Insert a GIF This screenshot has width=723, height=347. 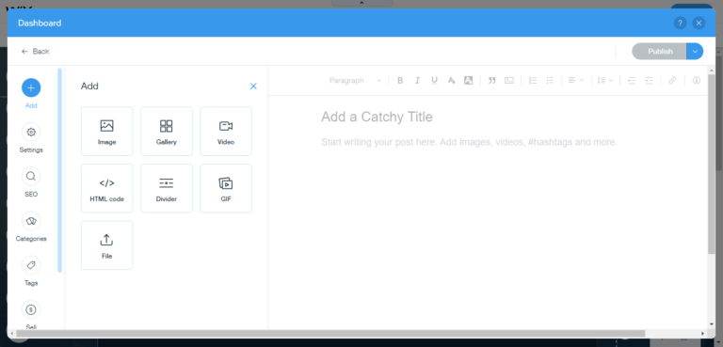click(226, 188)
